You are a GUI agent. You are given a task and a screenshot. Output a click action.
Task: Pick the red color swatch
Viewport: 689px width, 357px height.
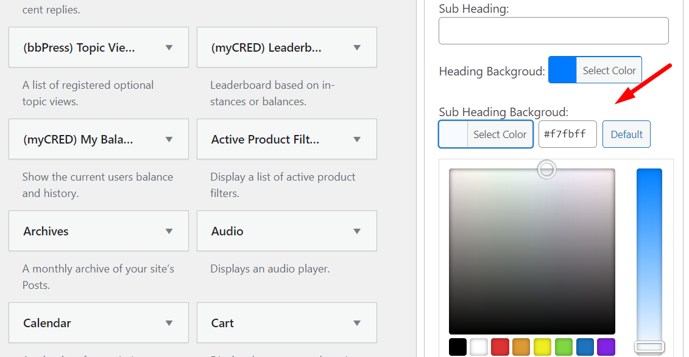pyautogui.click(x=500, y=347)
